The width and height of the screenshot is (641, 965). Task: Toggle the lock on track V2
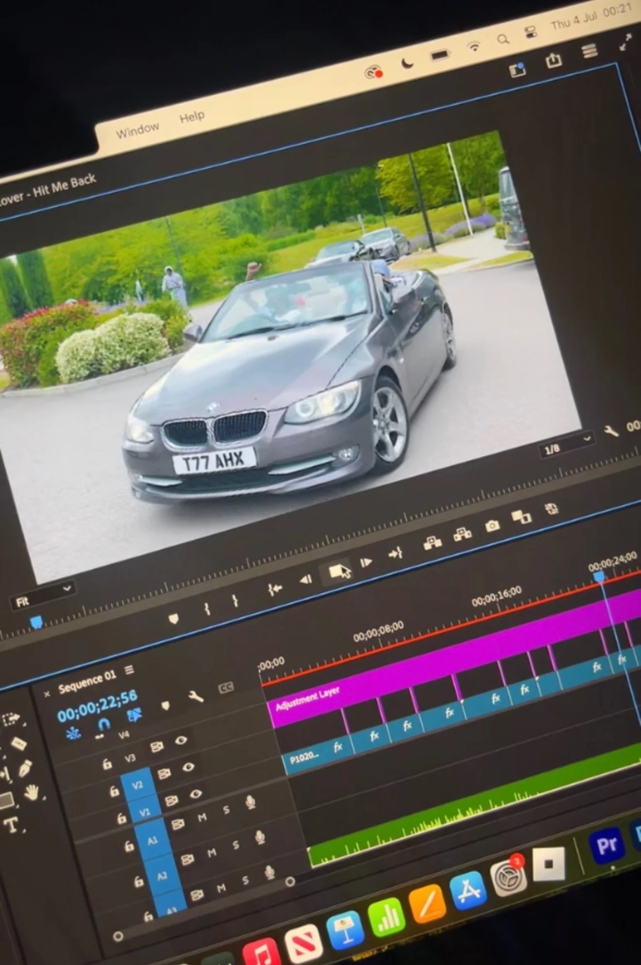point(114,791)
